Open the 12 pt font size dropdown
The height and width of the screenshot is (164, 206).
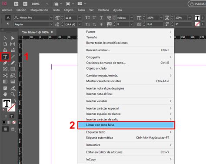point(80,18)
